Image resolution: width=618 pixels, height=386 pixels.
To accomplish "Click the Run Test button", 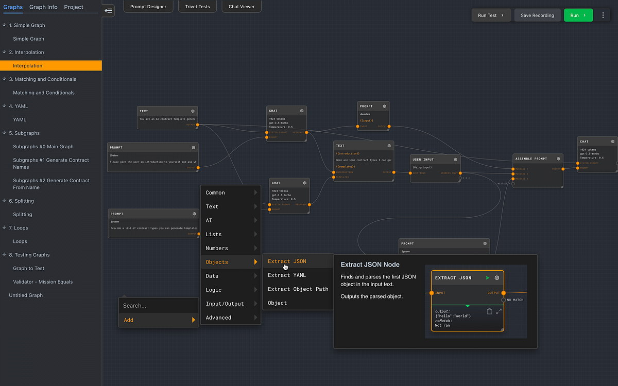I will (x=490, y=15).
